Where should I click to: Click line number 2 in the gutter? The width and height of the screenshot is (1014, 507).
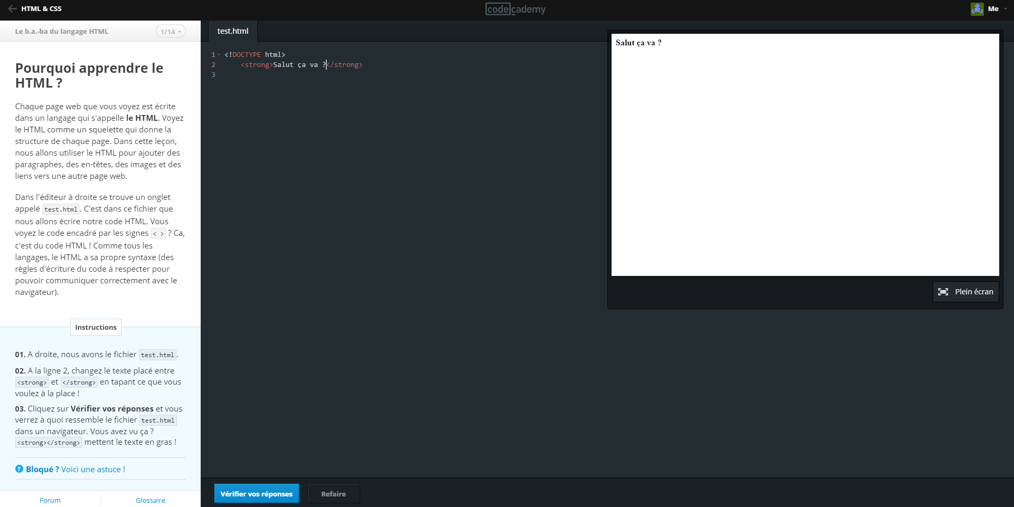click(x=213, y=65)
